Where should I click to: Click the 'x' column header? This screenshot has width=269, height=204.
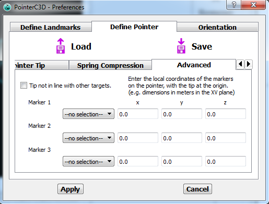pyautogui.click(x=137, y=103)
